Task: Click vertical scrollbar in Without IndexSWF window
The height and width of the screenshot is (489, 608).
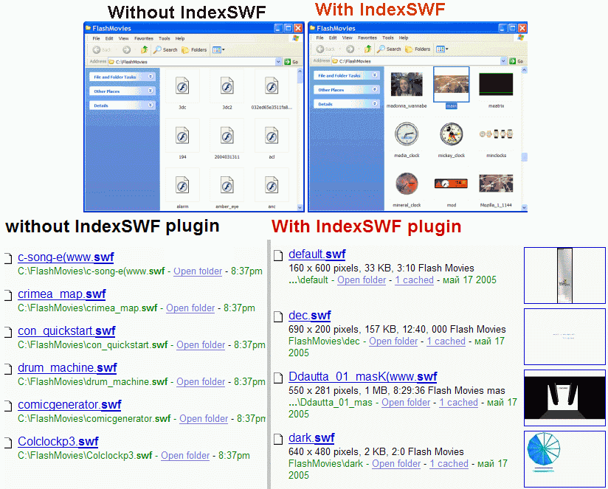Action: pyautogui.click(x=300, y=139)
